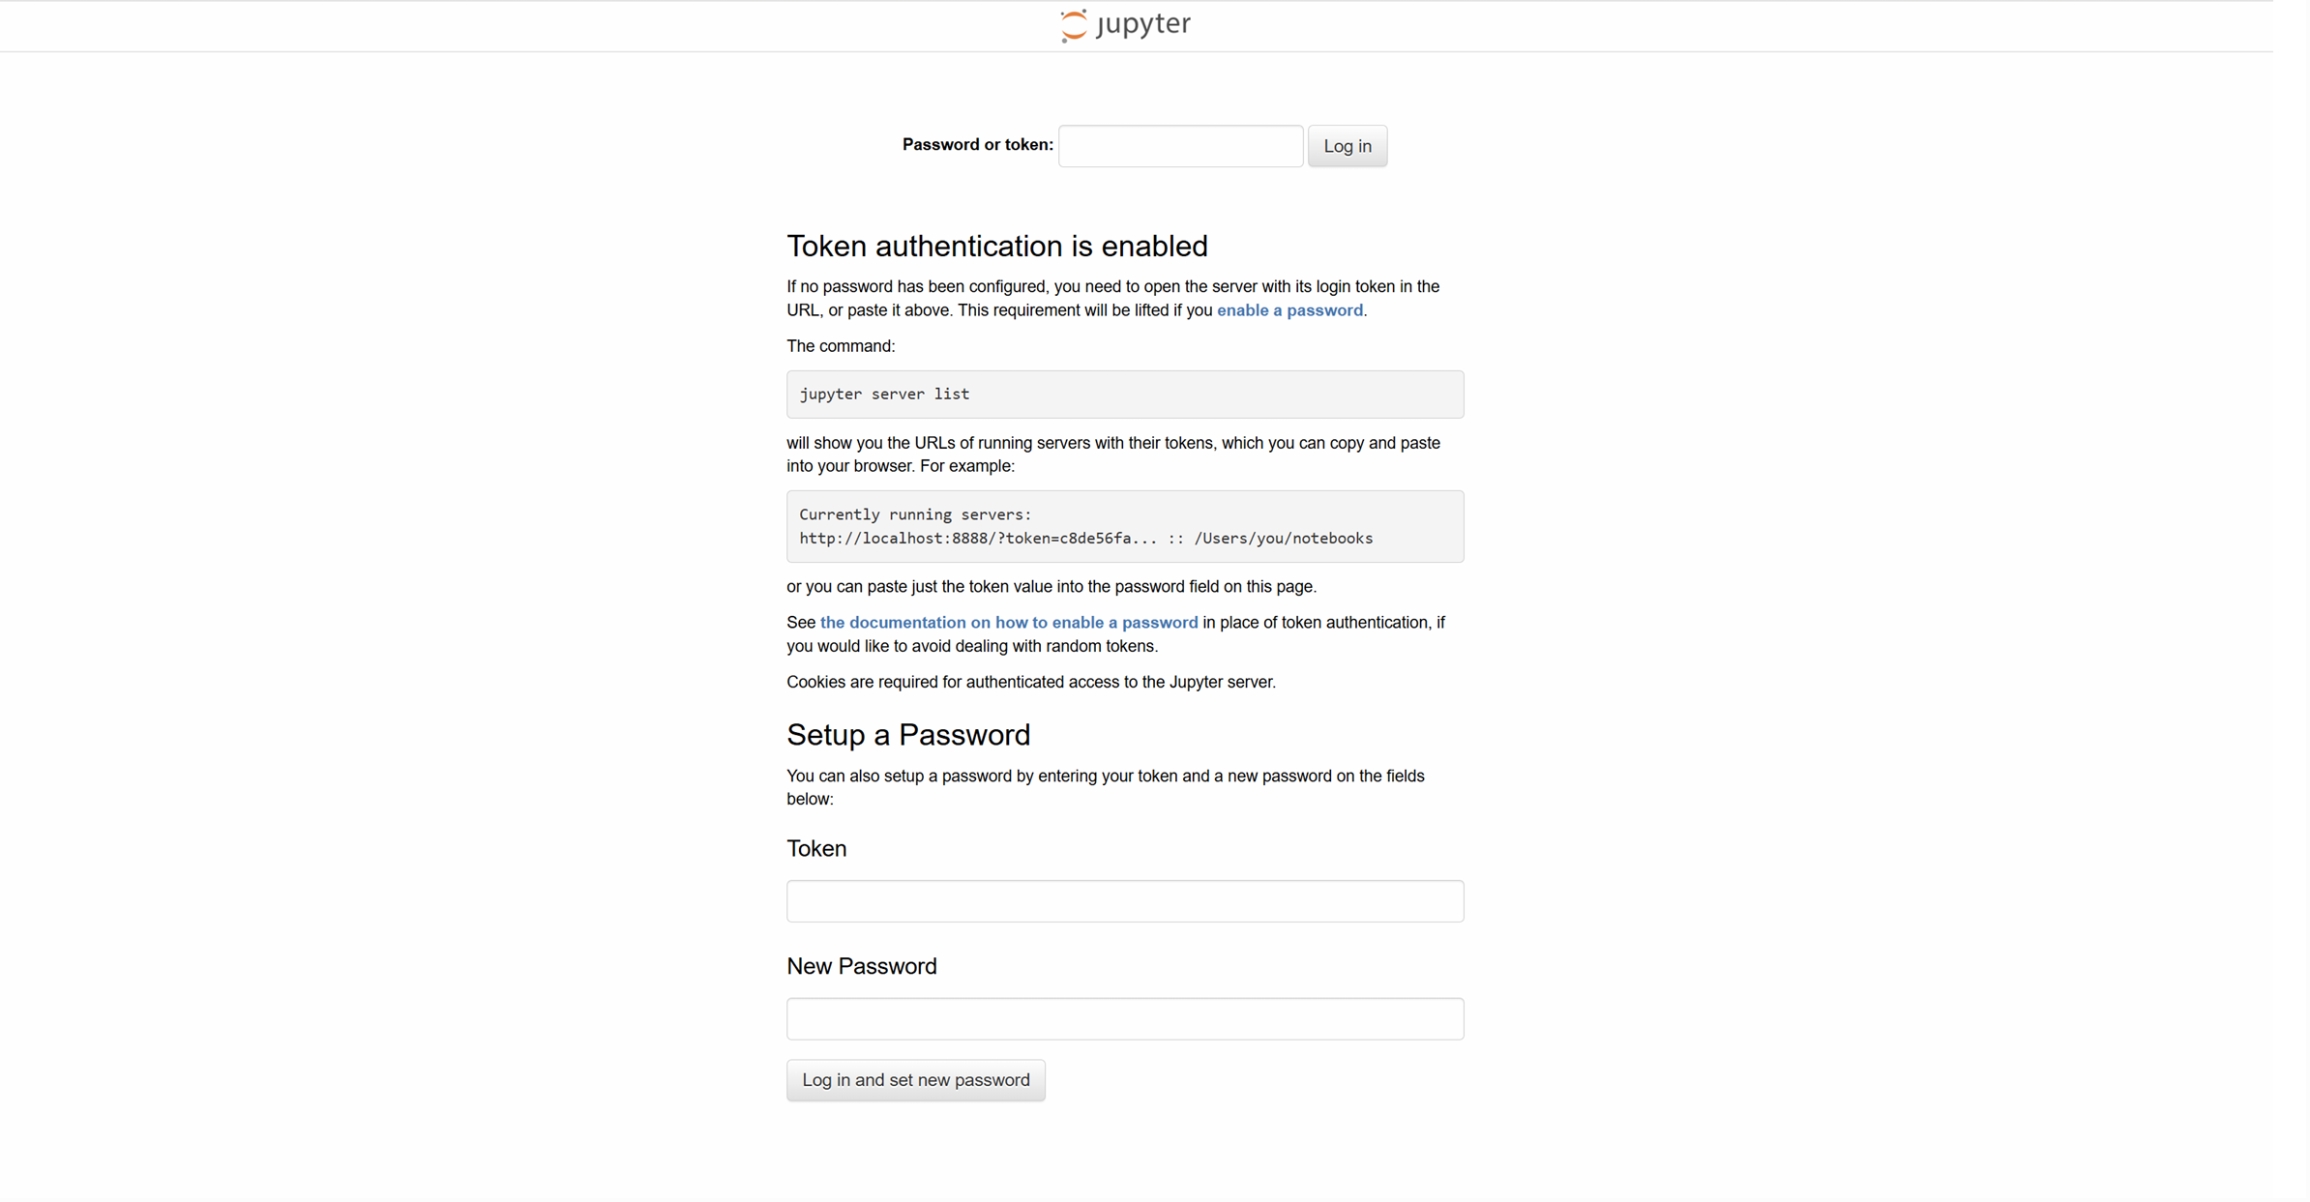Click the 'Token' field label
This screenshot has width=2310, height=1202.
[x=816, y=849]
